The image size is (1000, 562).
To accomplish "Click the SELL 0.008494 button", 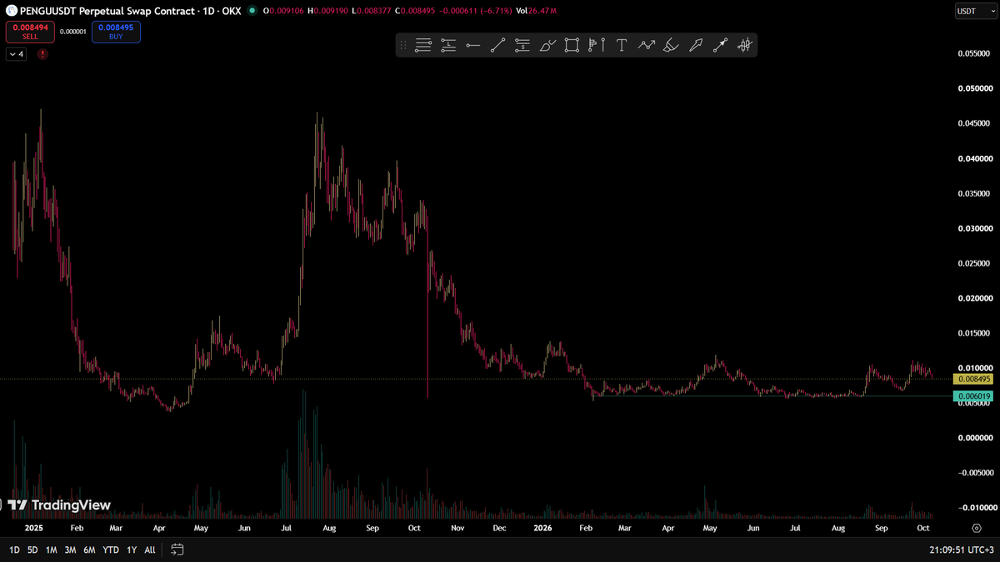I will click(x=30, y=32).
